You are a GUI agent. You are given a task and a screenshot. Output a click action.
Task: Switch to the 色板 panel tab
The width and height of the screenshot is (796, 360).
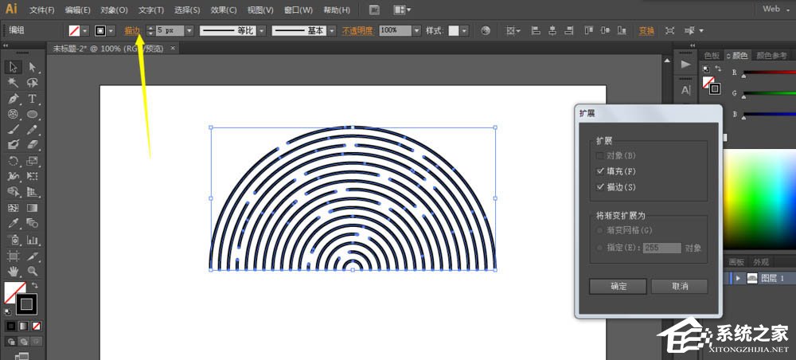click(712, 56)
